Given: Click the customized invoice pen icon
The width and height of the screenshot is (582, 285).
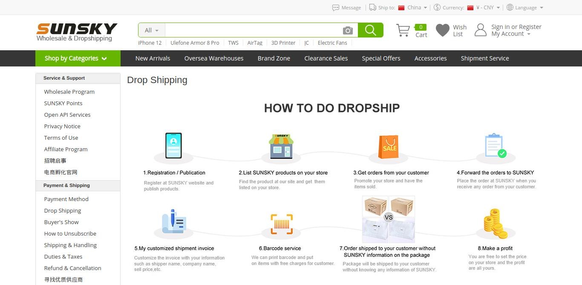Looking at the screenshot, I should tap(174, 222).
